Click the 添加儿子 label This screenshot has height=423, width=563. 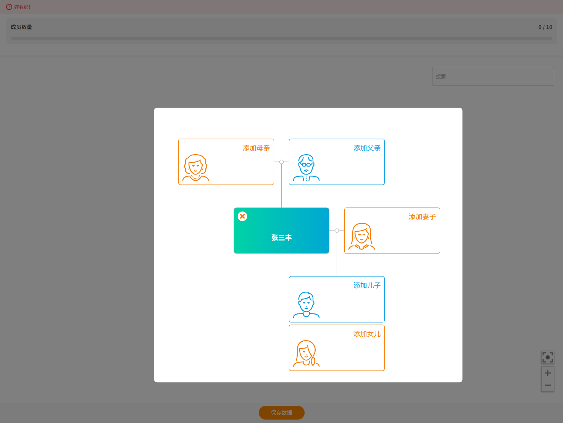pyautogui.click(x=367, y=286)
